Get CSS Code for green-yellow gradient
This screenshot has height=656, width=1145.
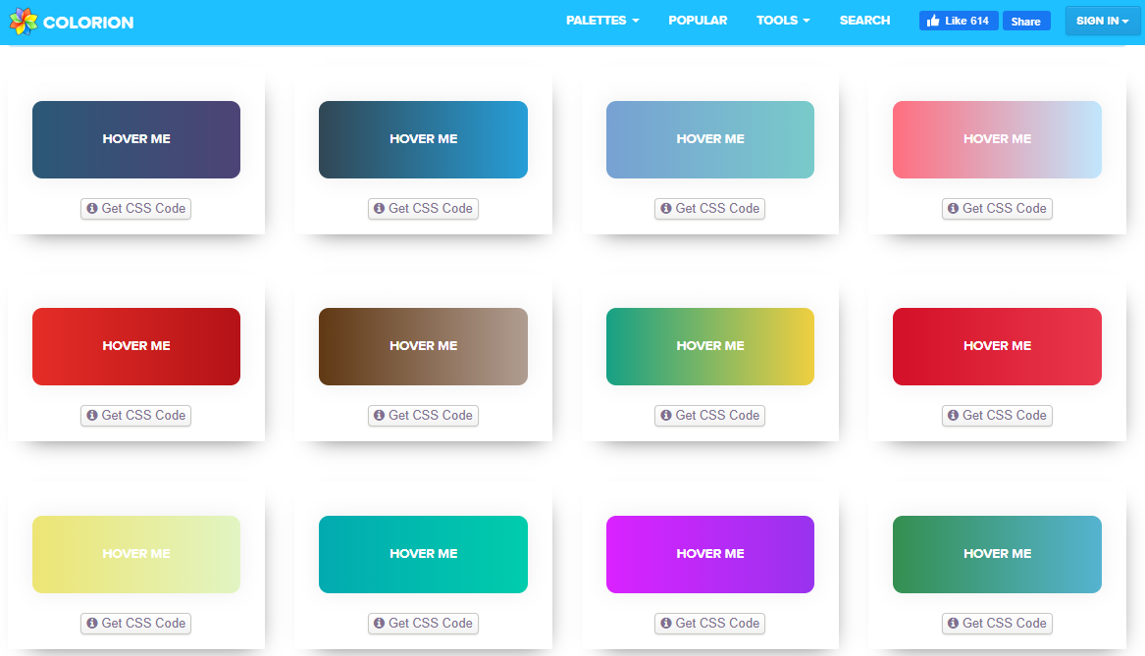(x=709, y=415)
